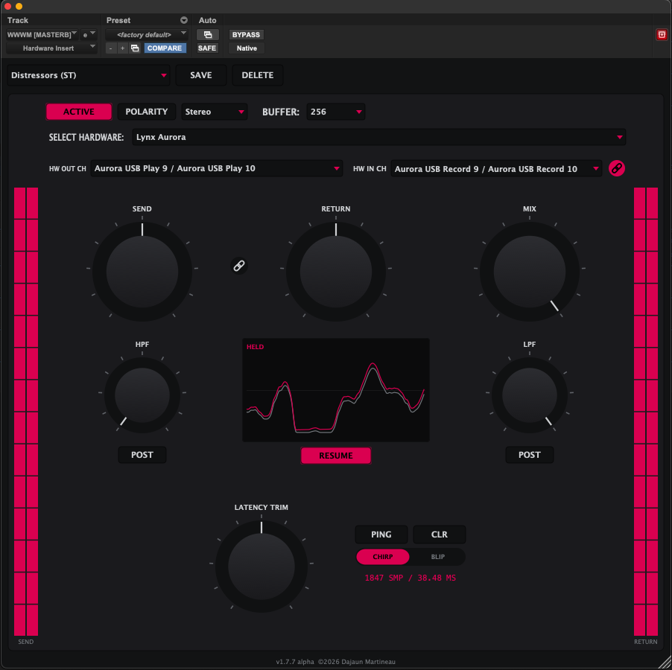Toggle the POLARITY button
Screen dimensions: 672x670
147,112
